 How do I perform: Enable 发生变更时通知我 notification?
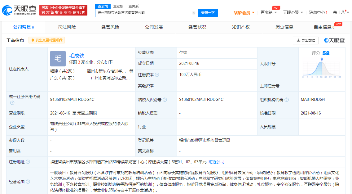coord(47,40)
